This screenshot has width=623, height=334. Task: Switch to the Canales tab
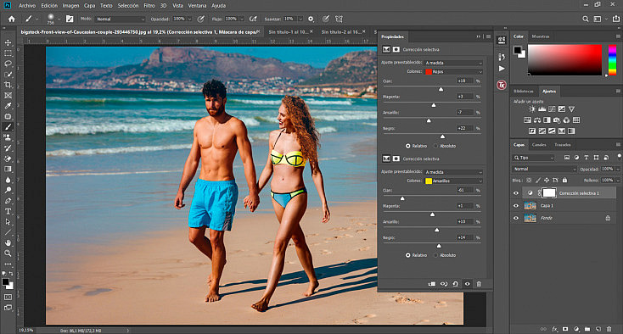539,144
